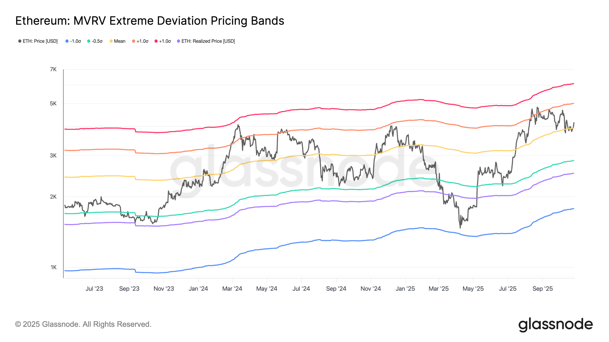
Task: Click the Sep '24 x-axis label
Action: [336, 289]
